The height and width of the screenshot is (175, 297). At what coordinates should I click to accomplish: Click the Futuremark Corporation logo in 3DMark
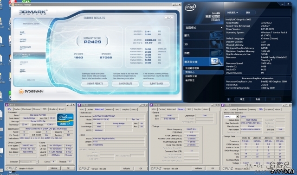tap(32, 92)
